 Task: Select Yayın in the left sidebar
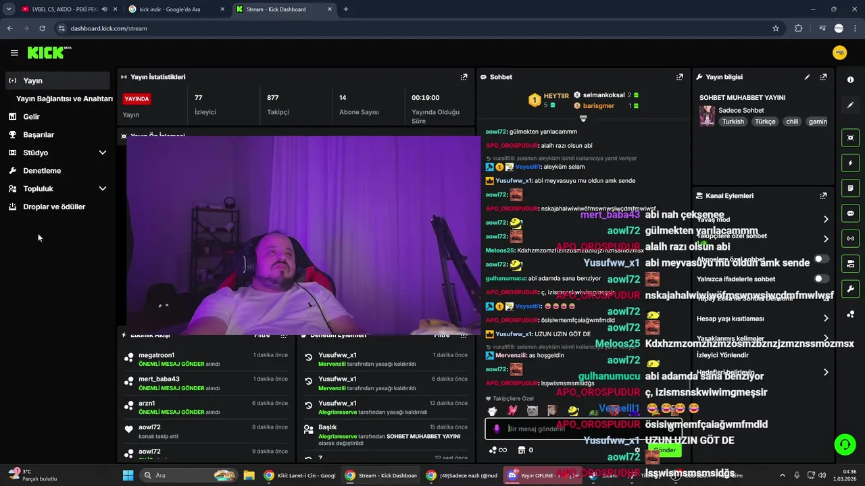click(x=57, y=80)
